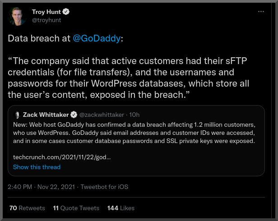The height and width of the screenshot is (221, 278).
Task: Click the 10h timestamp on quoted tweet
Action: point(134,115)
